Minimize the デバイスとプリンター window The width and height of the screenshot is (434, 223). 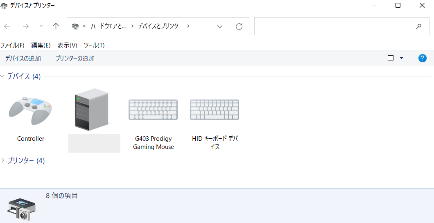[x=374, y=6]
